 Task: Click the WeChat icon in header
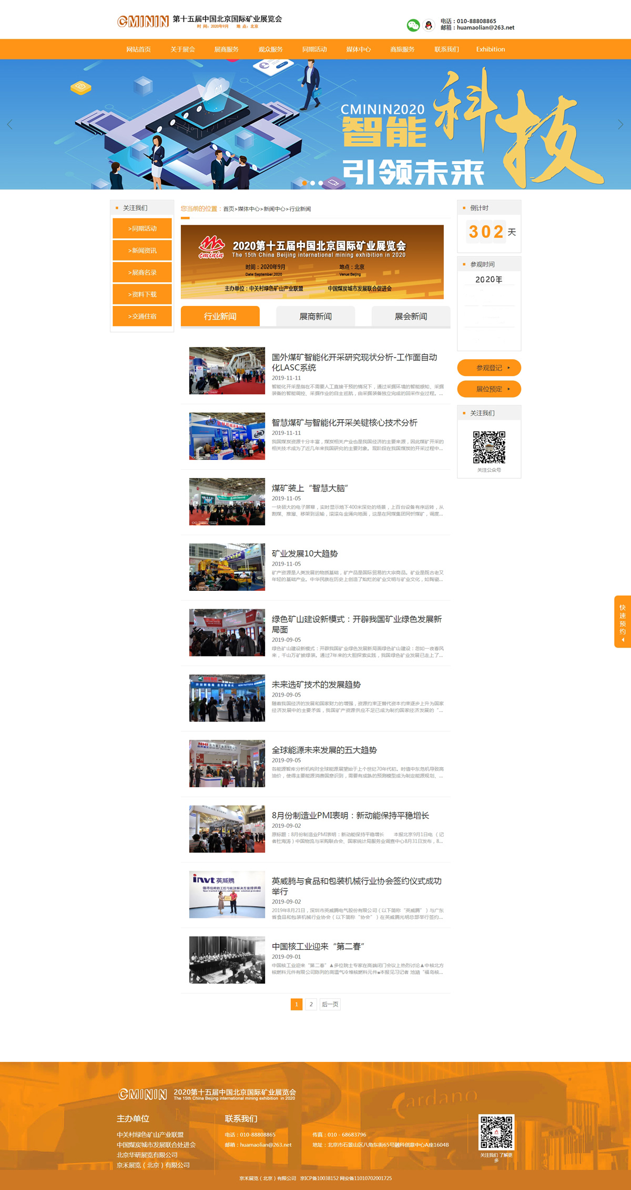click(413, 25)
